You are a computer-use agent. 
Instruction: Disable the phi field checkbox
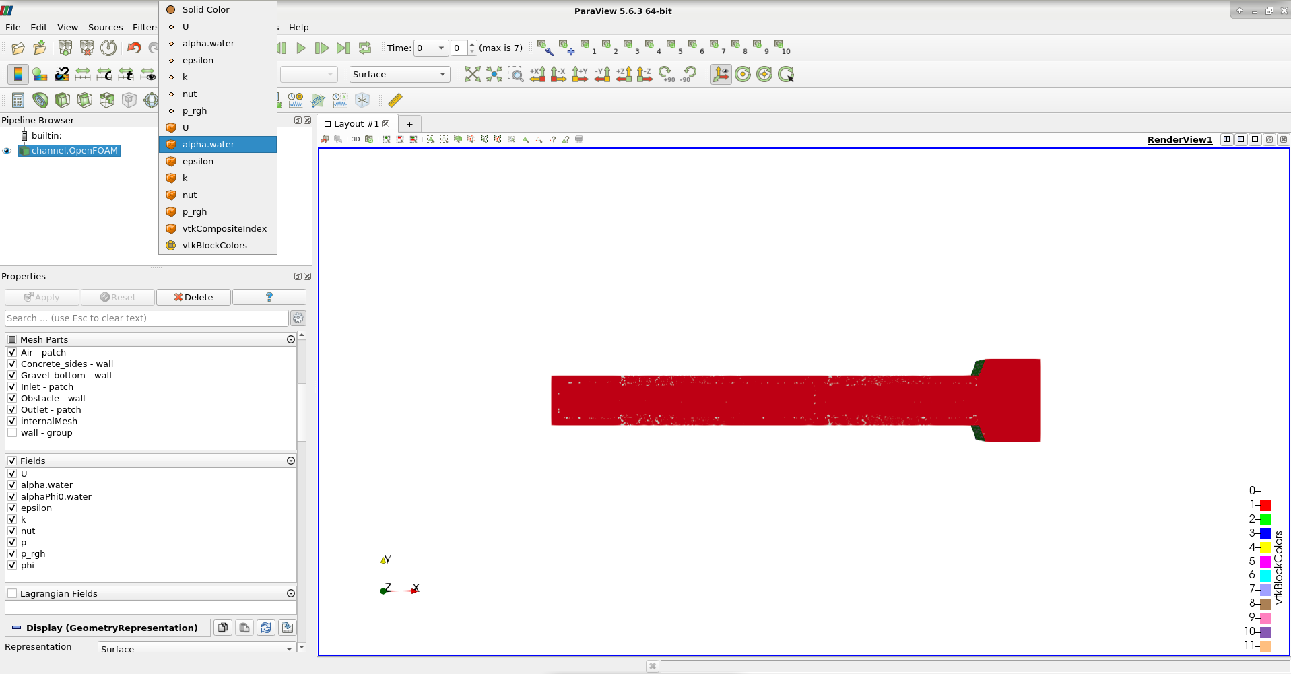click(12, 565)
